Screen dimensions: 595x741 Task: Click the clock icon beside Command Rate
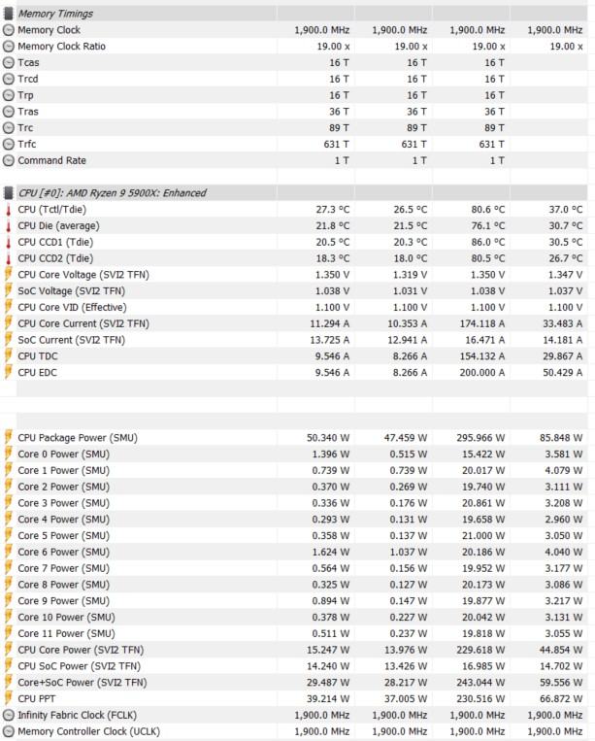pyautogui.click(x=9, y=161)
